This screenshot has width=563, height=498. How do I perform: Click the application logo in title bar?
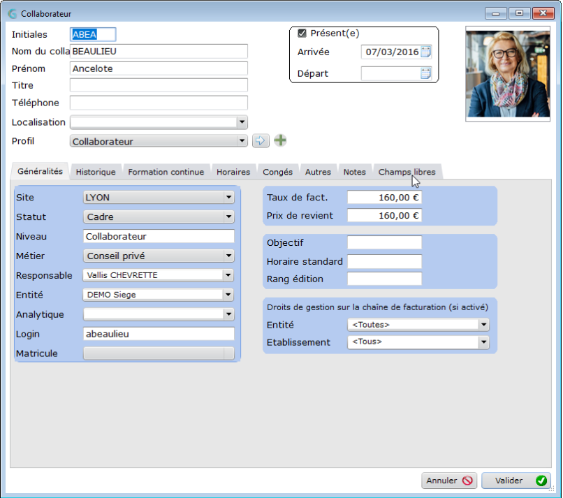click(x=12, y=14)
